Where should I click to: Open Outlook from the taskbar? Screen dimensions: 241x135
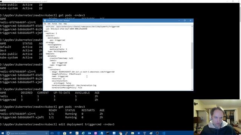point(89,133)
